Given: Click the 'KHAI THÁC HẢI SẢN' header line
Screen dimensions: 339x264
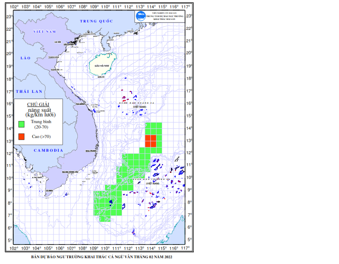Looking at the screenshot, I should pyautogui.click(x=164, y=19).
